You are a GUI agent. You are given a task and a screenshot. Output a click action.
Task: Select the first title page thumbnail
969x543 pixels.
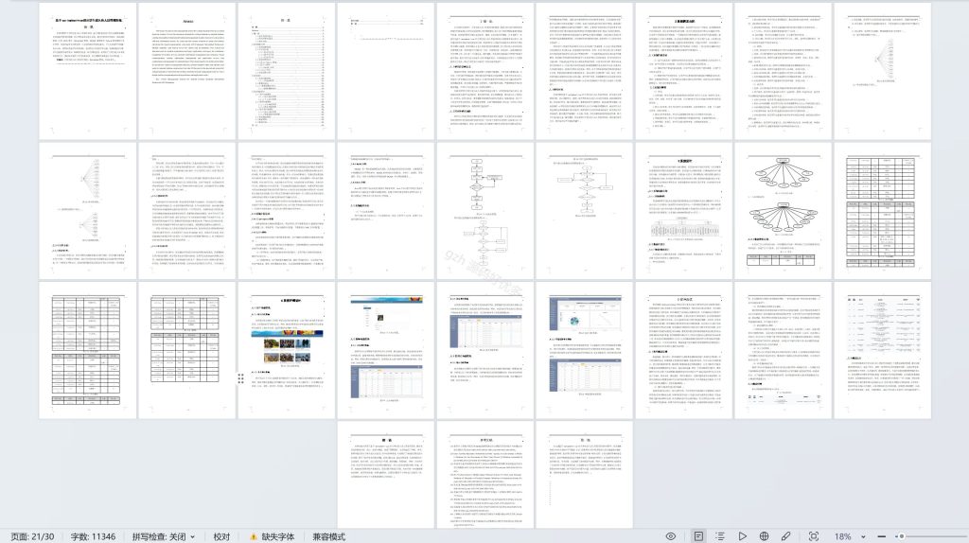point(88,71)
